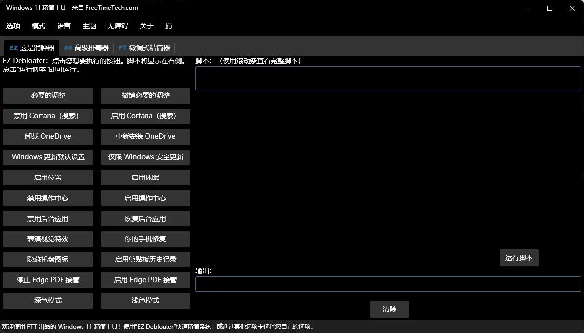Click the 禁用后台应用 button
584x333 pixels.
(48, 219)
